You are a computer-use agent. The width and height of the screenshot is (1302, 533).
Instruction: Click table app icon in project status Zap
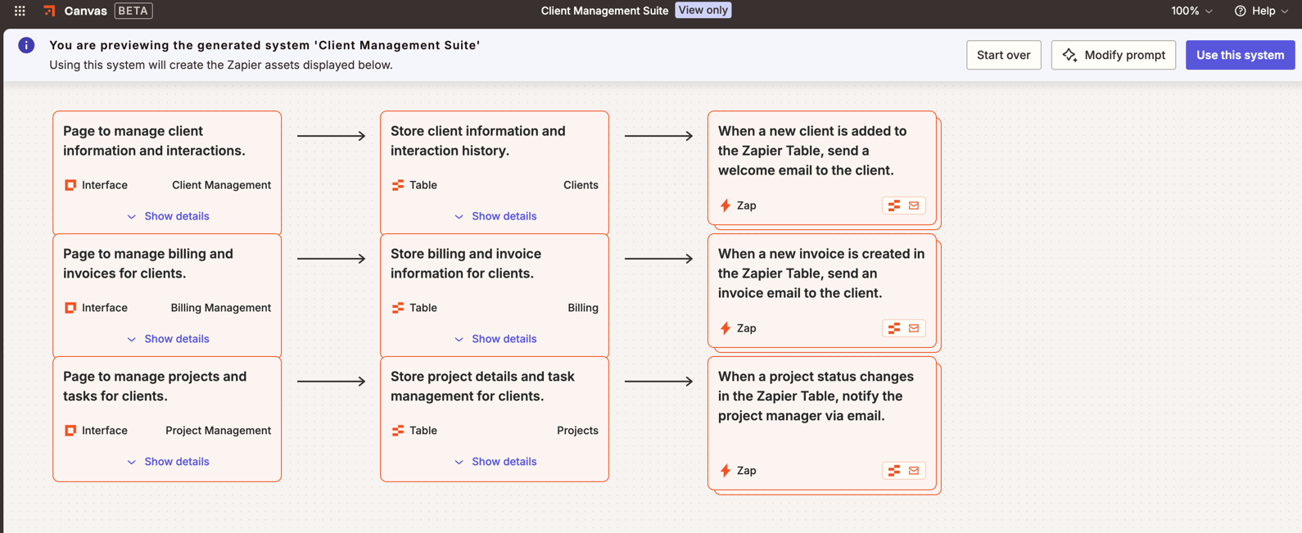pyautogui.click(x=894, y=471)
